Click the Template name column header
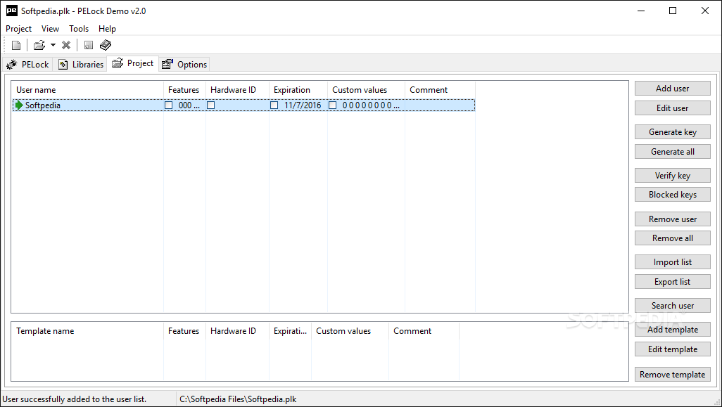722x407 pixels. click(87, 331)
